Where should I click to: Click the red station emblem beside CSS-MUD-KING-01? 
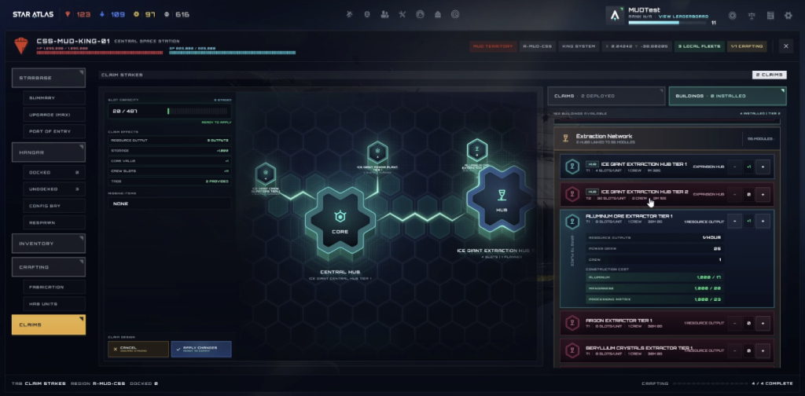pos(21,46)
